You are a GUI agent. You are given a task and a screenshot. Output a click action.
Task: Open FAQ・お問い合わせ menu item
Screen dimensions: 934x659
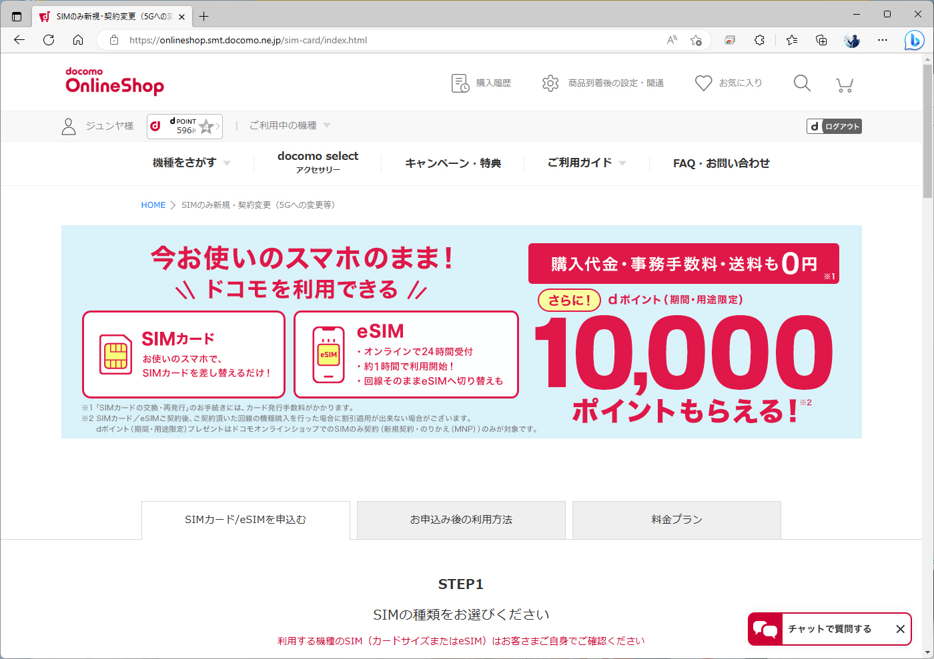[x=721, y=163]
